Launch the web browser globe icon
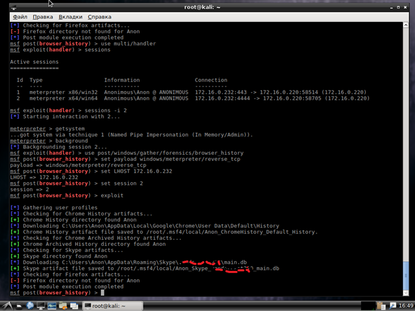 [x=30, y=306]
